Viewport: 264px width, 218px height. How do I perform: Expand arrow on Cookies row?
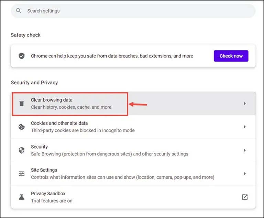click(245, 127)
